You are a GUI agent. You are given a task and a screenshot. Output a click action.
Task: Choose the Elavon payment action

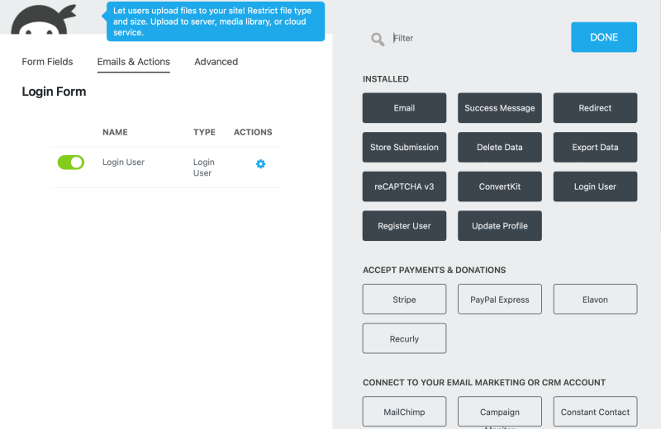coord(595,299)
